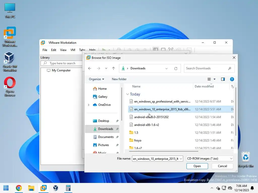The height and width of the screenshot is (193, 258).
Task: Go up one folder level
Action: [x=114, y=68]
